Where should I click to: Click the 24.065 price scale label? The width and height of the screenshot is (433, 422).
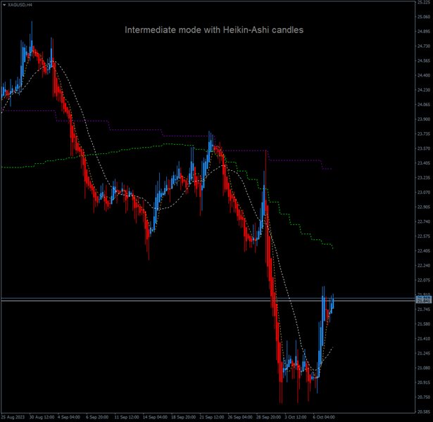tap(424, 105)
